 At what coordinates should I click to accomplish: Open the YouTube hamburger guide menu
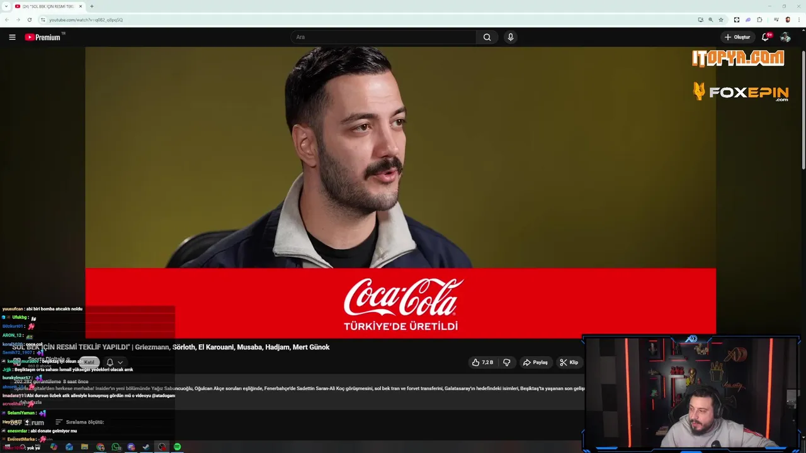[x=12, y=37]
